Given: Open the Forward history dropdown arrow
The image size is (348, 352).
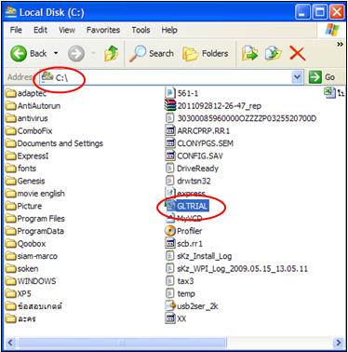Looking at the screenshot, I should [x=93, y=54].
